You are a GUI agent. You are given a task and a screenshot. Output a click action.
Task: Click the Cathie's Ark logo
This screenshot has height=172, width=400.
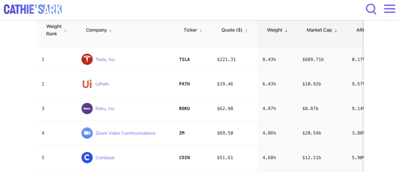pos(33,9)
